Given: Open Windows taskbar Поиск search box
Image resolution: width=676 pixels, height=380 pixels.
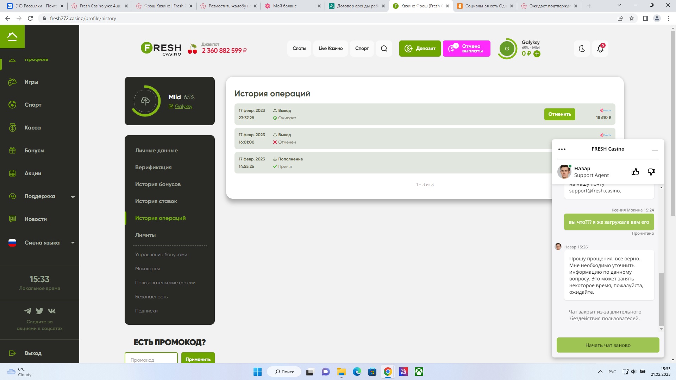Looking at the screenshot, I should 284,372.
